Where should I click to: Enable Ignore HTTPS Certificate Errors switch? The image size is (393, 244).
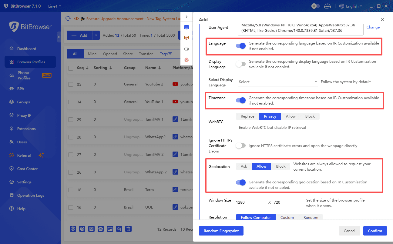coord(241,146)
